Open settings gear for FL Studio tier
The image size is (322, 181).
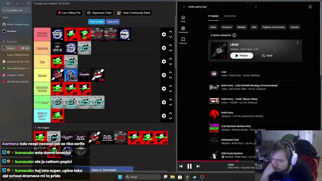tap(164, 116)
